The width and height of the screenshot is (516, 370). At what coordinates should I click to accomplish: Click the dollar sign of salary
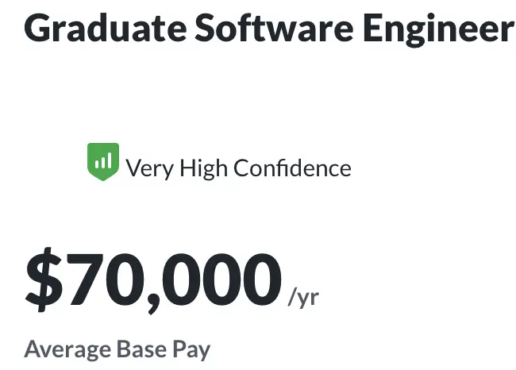[44, 279]
